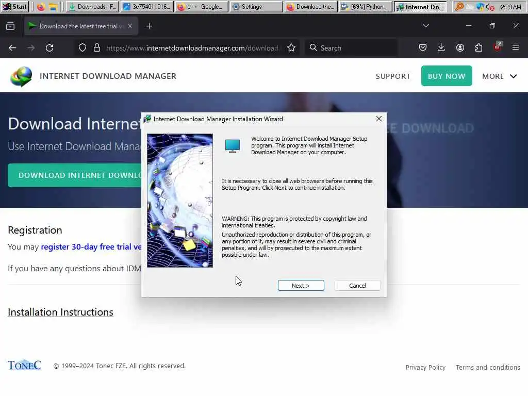Reload the current page

[x=49, y=48]
